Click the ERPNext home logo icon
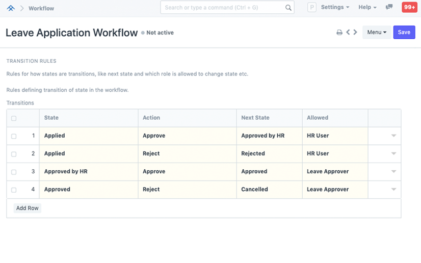The height and width of the screenshot is (263, 421). click(x=11, y=8)
